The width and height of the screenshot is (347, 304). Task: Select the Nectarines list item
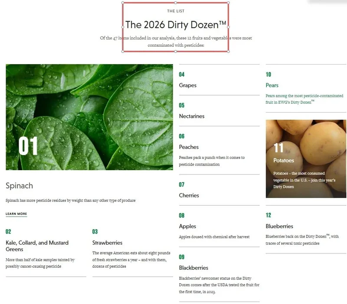[x=192, y=116]
